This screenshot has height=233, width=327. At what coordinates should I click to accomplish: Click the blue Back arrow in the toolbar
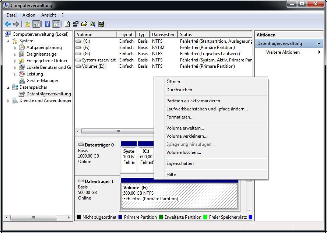(x=8, y=24)
